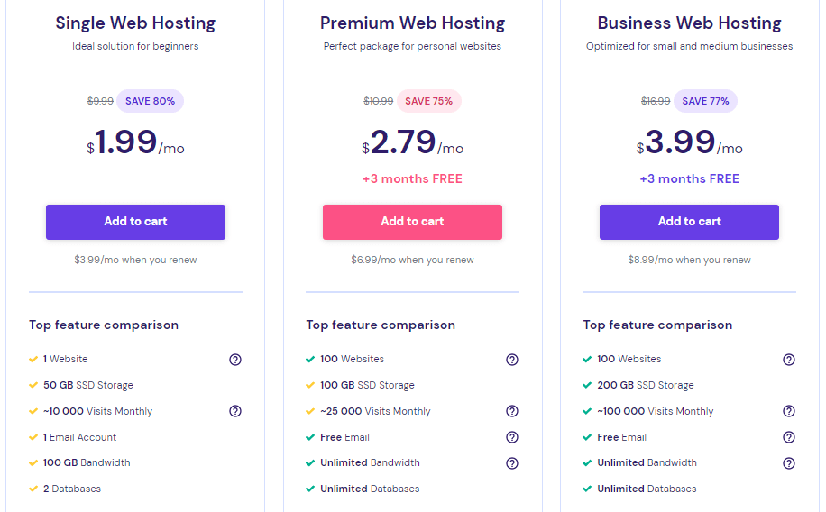
Task: Show info for Premium plan's ~25 000 Visits Monthly
Action: 512,411
